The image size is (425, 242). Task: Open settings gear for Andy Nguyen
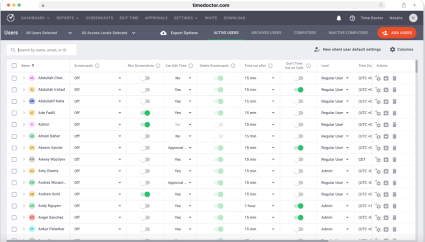click(378, 206)
